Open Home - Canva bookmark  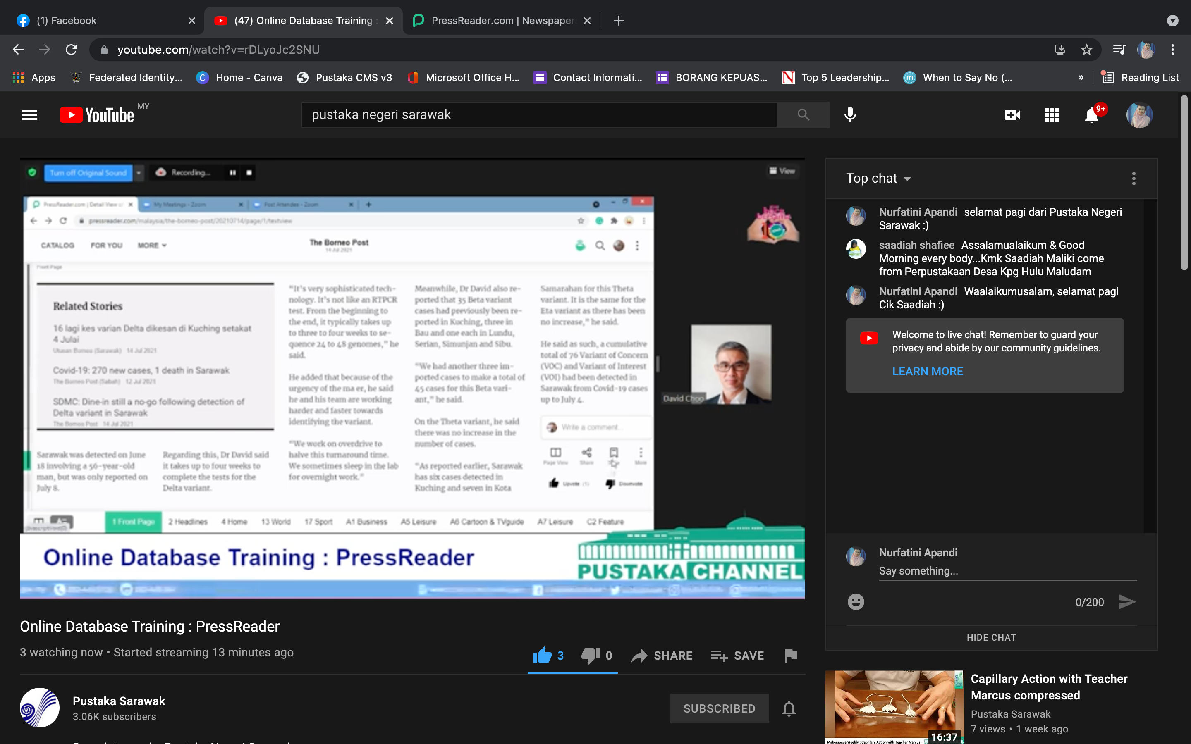(x=239, y=78)
